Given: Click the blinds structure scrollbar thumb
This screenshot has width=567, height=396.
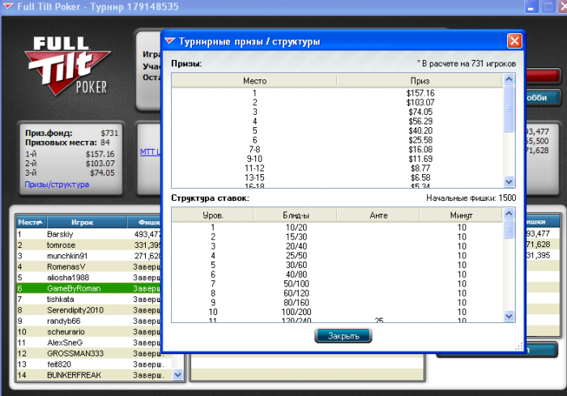Looking at the screenshot, I should (509, 229).
